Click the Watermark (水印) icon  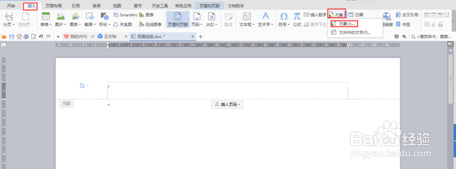click(x=212, y=16)
